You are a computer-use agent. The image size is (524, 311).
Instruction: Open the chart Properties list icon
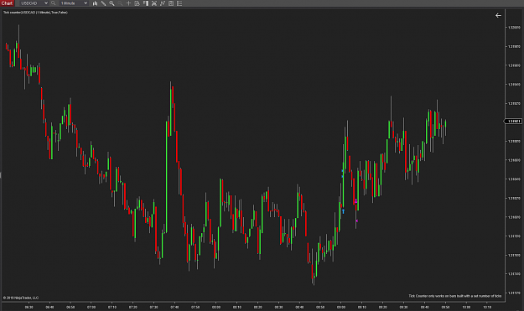coord(179,3)
